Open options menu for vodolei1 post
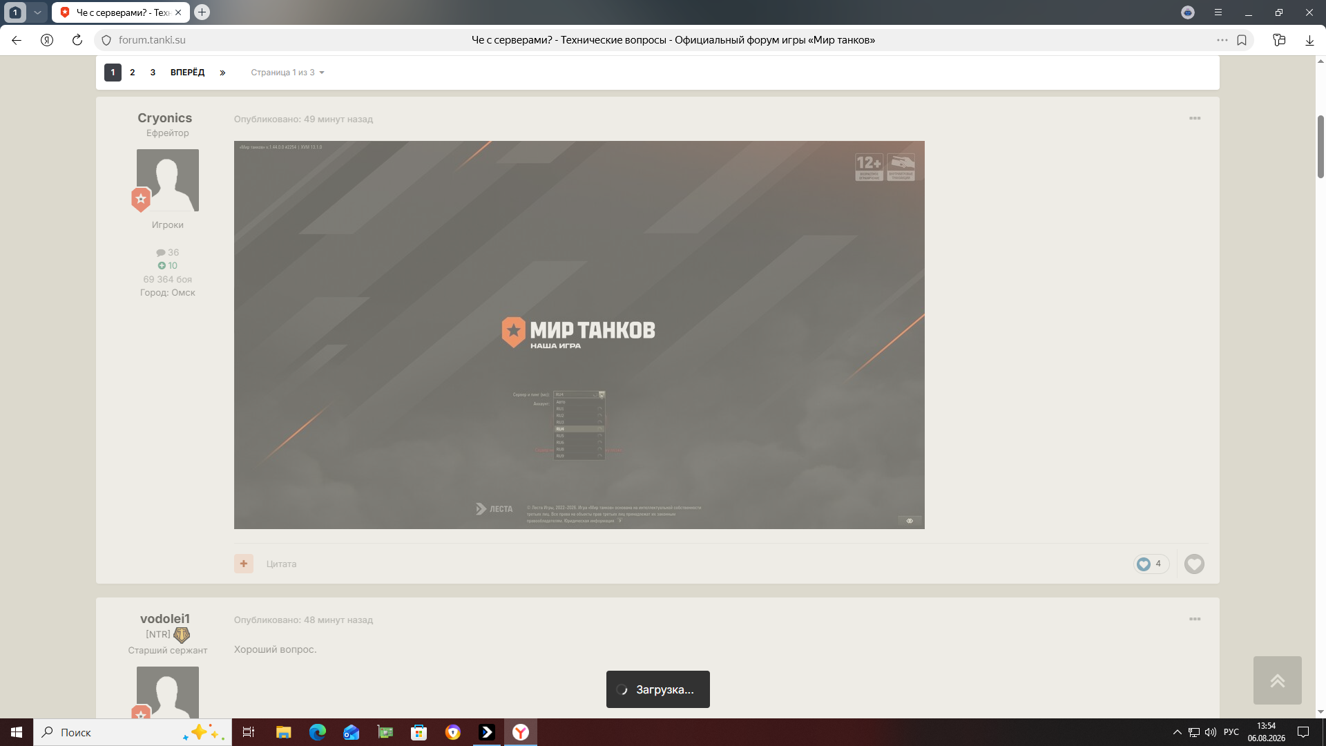 click(1195, 620)
